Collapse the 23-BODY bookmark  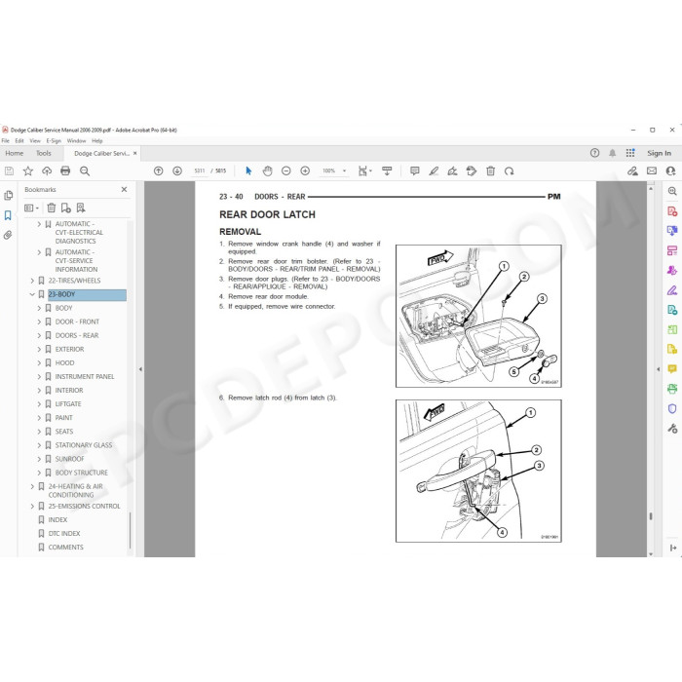point(32,294)
